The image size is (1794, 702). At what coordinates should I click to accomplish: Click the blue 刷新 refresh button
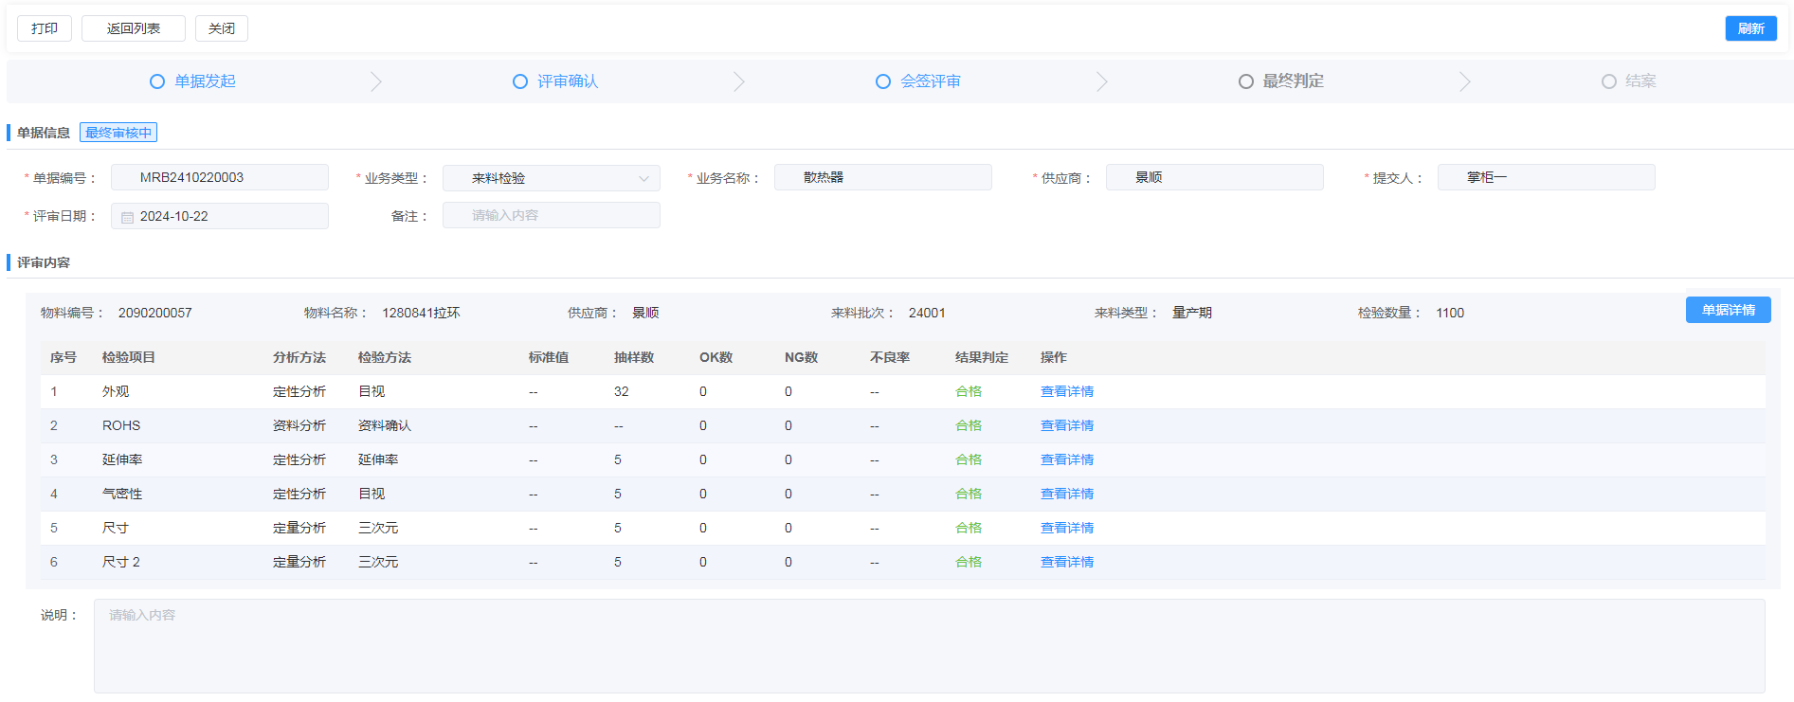click(1750, 28)
